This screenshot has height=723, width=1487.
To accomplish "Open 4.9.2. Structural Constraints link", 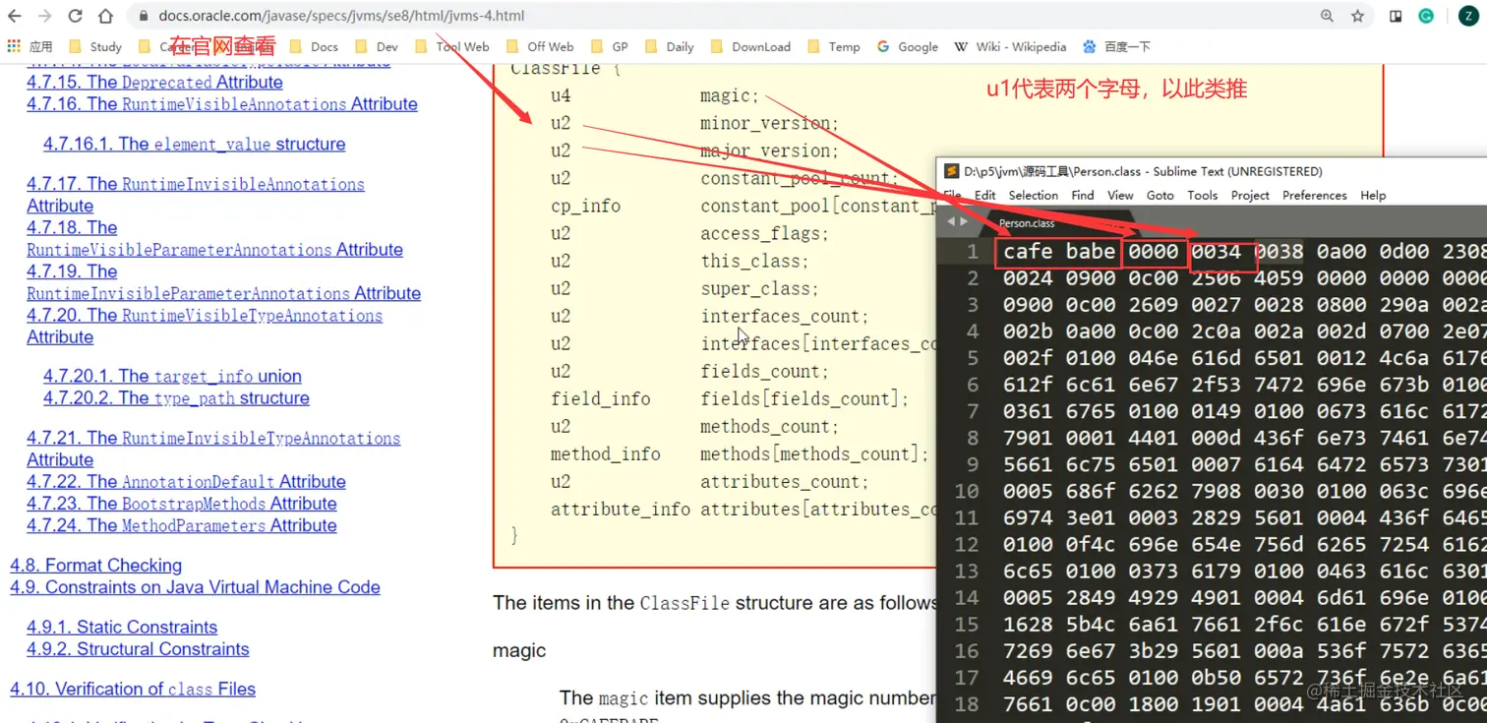I will point(138,648).
